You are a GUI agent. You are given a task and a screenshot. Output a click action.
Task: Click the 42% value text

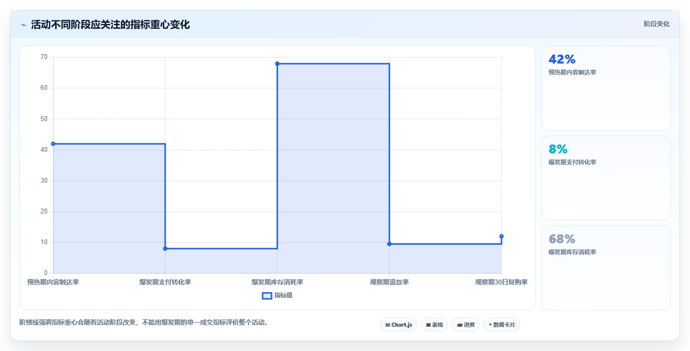tap(562, 60)
